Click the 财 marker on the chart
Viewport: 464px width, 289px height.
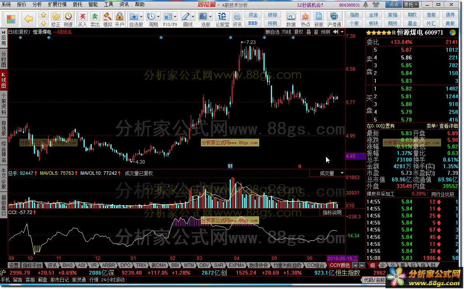pos(230,166)
